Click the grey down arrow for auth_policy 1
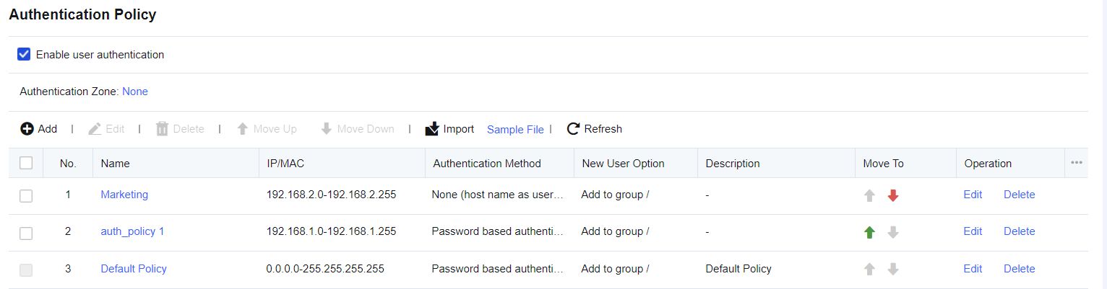 coord(893,232)
